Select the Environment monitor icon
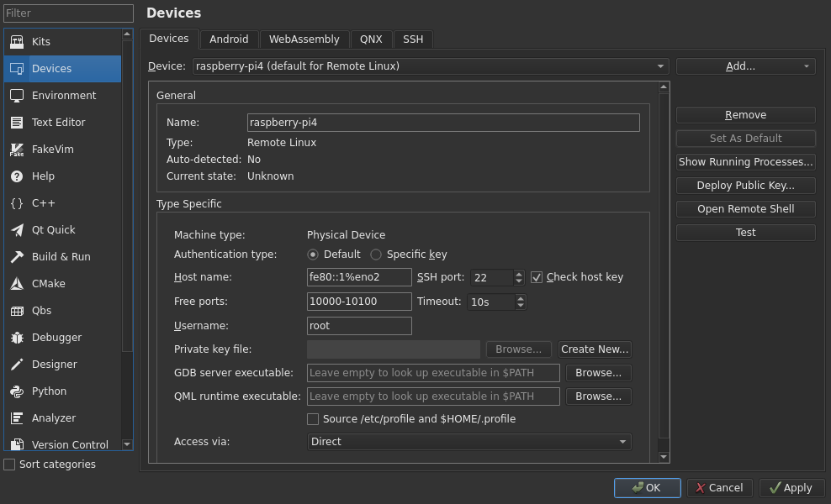Viewport: 831px width, 504px height. coord(17,96)
